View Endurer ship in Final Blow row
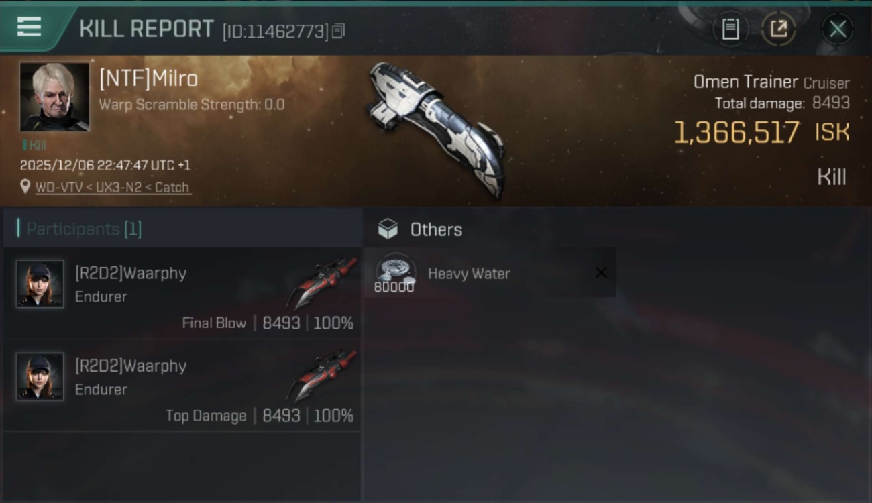 click(322, 282)
